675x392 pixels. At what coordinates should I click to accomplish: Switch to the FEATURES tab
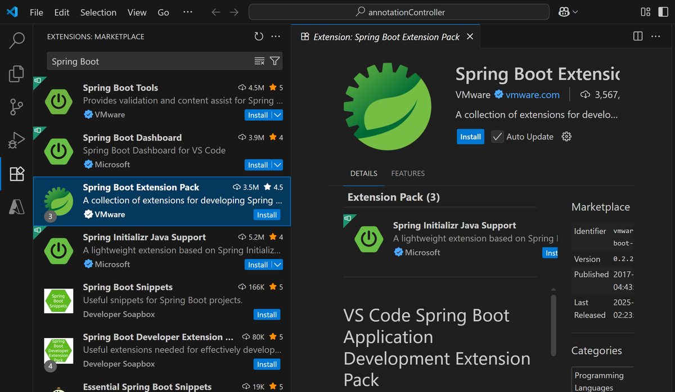(408, 173)
